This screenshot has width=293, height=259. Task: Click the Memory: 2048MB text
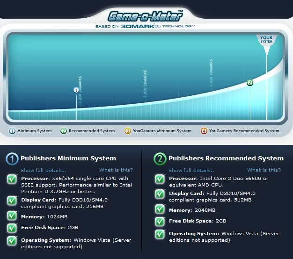coord(192,210)
